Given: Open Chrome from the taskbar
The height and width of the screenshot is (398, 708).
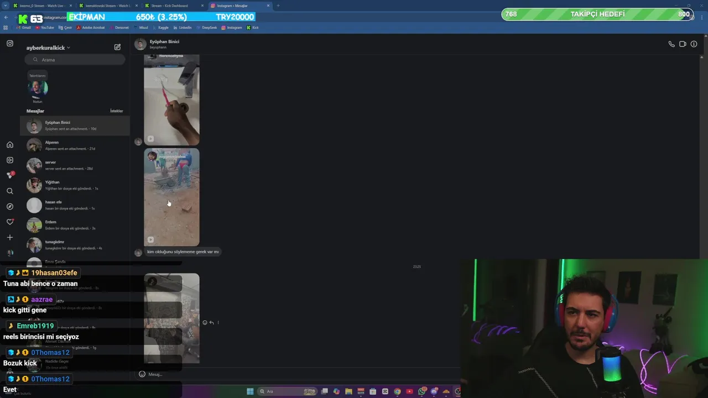Looking at the screenshot, I should [x=397, y=391].
